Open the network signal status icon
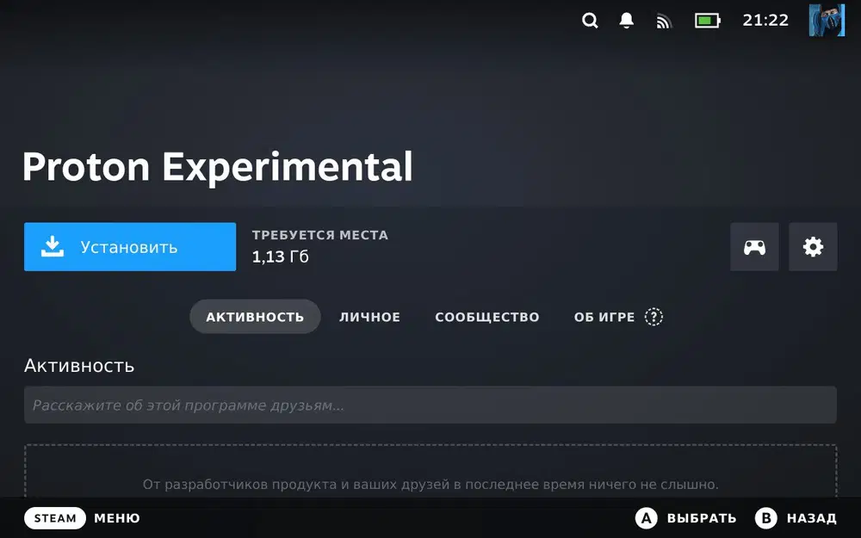The image size is (861, 538). tap(664, 22)
